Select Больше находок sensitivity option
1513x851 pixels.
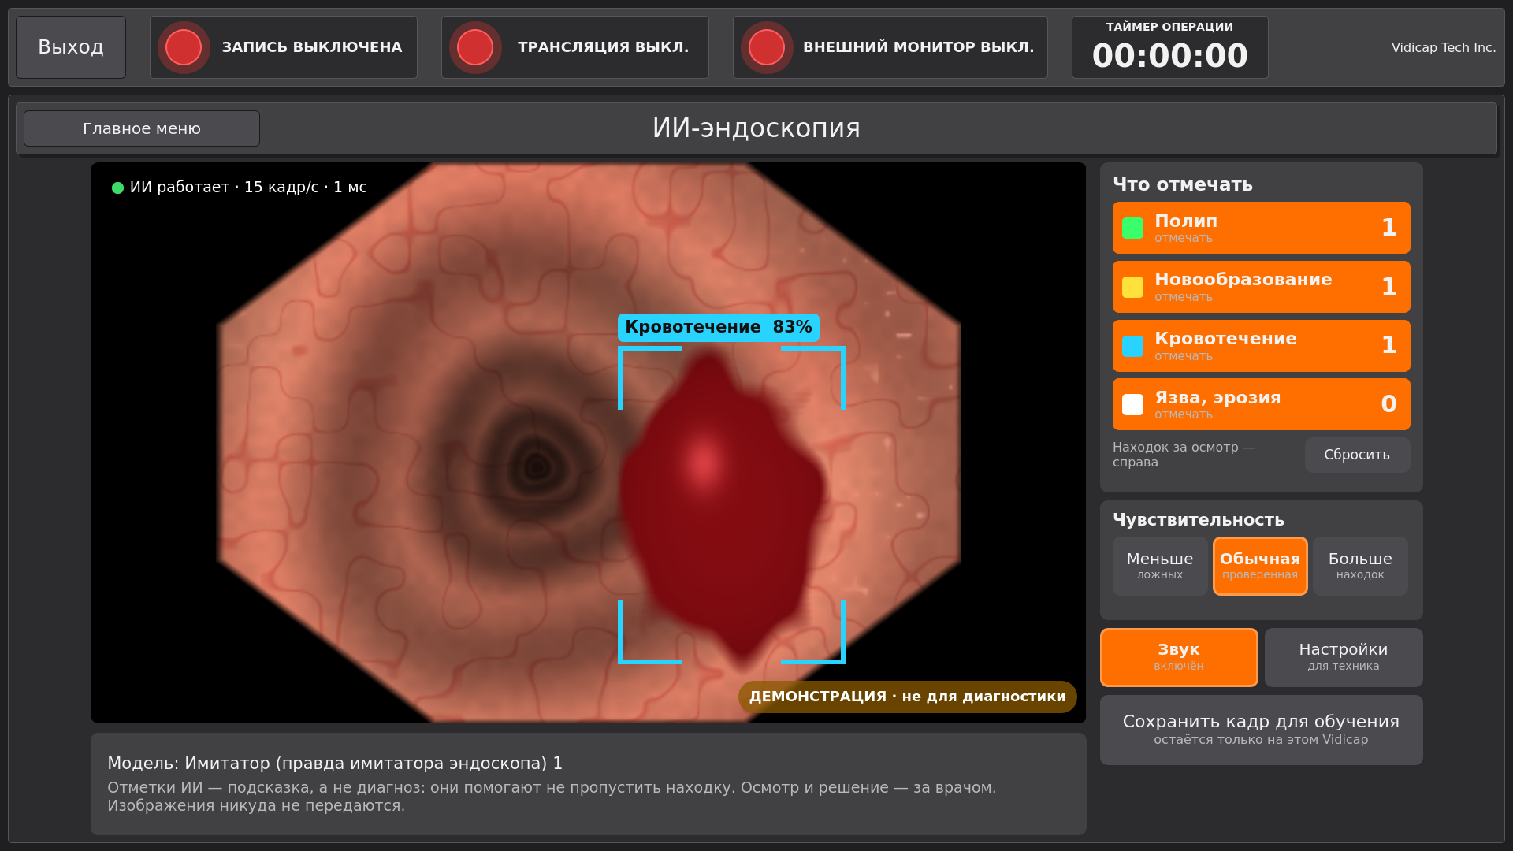pos(1360,566)
